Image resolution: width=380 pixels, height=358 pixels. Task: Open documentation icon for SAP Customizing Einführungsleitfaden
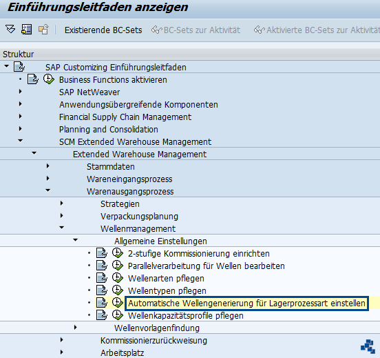[x=19, y=67]
